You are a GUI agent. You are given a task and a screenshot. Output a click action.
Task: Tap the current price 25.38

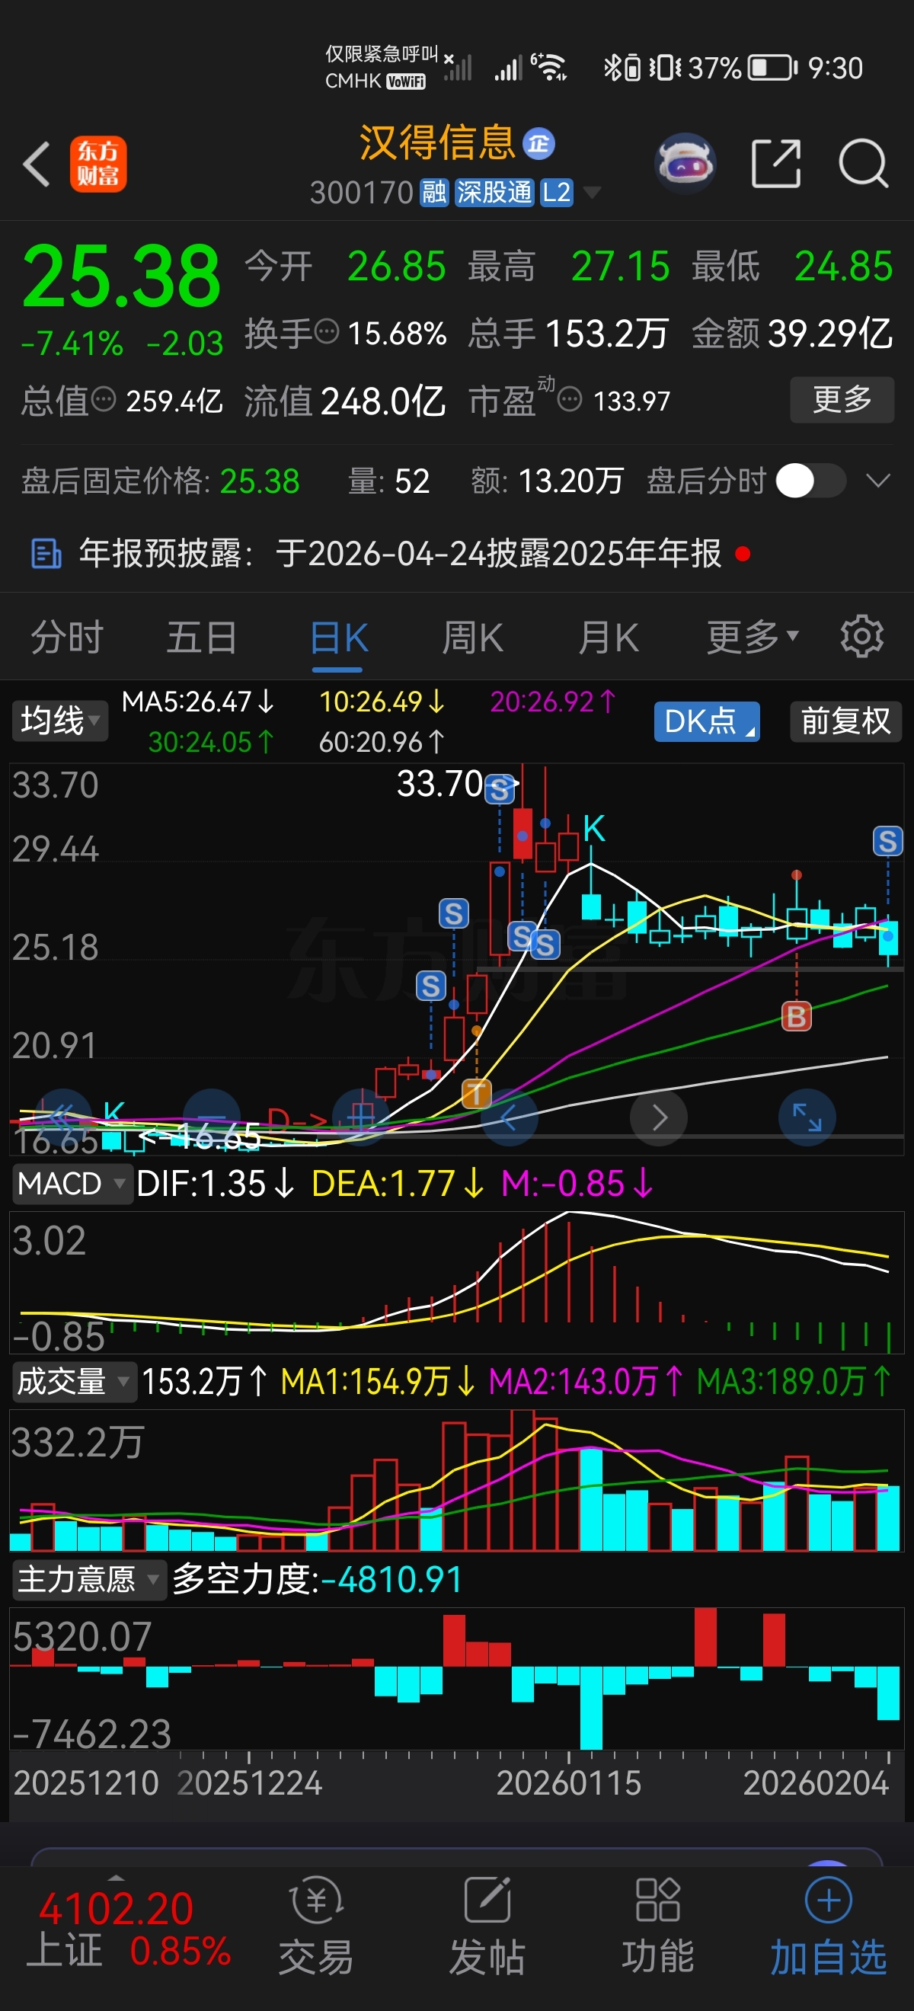[122, 275]
